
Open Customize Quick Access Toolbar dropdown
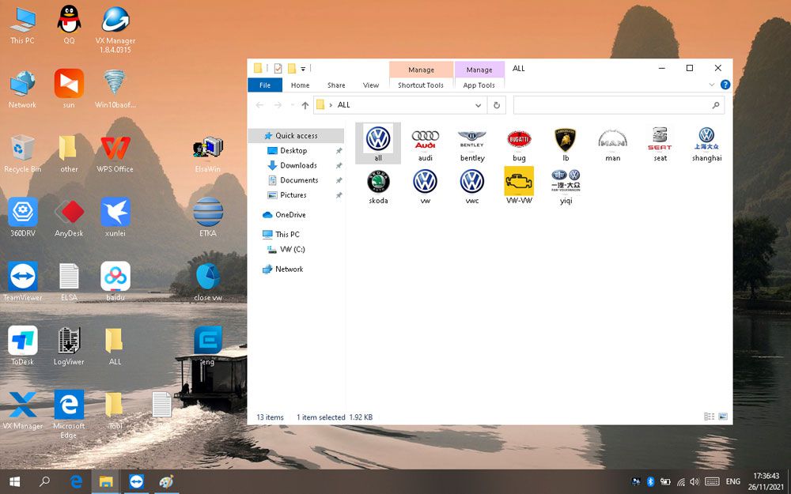pos(303,69)
